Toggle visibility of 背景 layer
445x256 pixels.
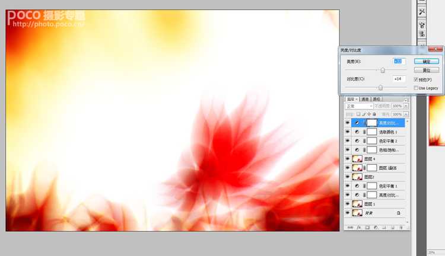(347, 213)
